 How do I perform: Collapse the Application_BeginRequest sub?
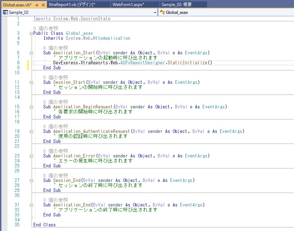31,107
